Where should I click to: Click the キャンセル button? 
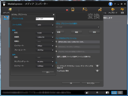[x=91, y=83]
